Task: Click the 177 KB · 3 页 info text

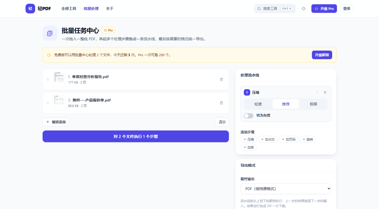Action: [77, 82]
